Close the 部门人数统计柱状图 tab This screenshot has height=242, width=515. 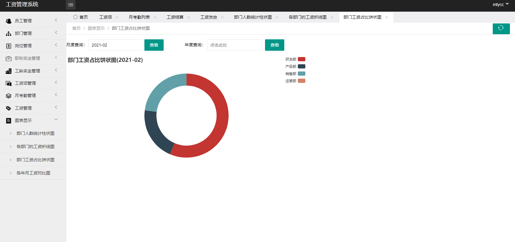tap(277, 17)
